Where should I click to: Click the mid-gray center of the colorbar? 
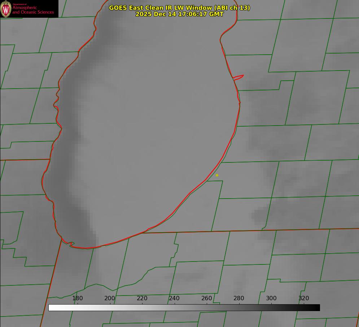[184, 307]
